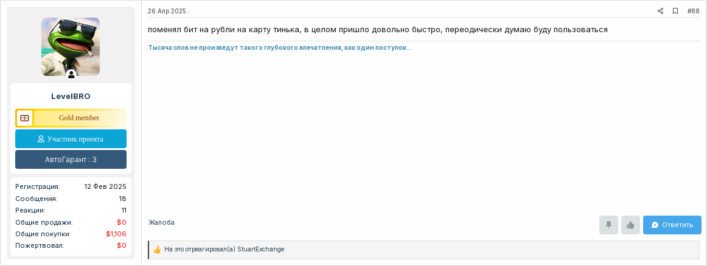
Task: Click the АвтоГарант : 3 badge
Action: [x=71, y=159]
